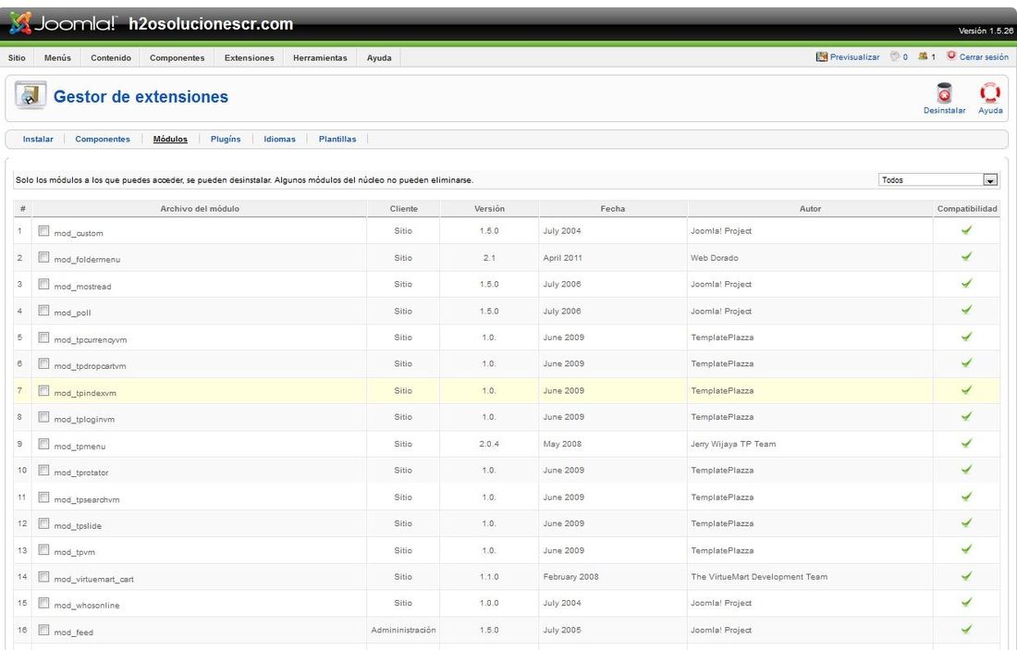Click 'The VirtueMart Development Team' author cell
Viewport: 1017px width, 650px height.
pyautogui.click(x=759, y=576)
